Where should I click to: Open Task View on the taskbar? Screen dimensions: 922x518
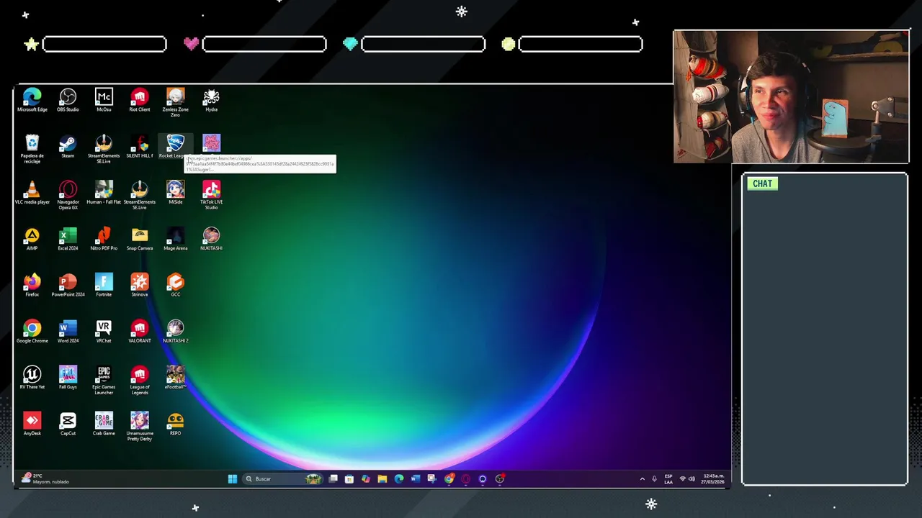[333, 479]
